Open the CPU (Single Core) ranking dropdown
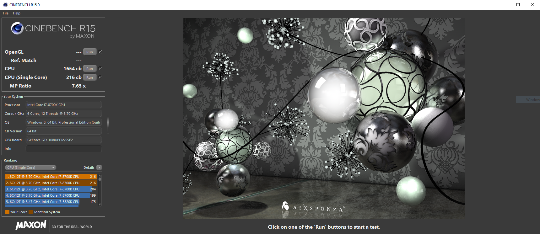The width and height of the screenshot is (540, 234). tap(30, 168)
